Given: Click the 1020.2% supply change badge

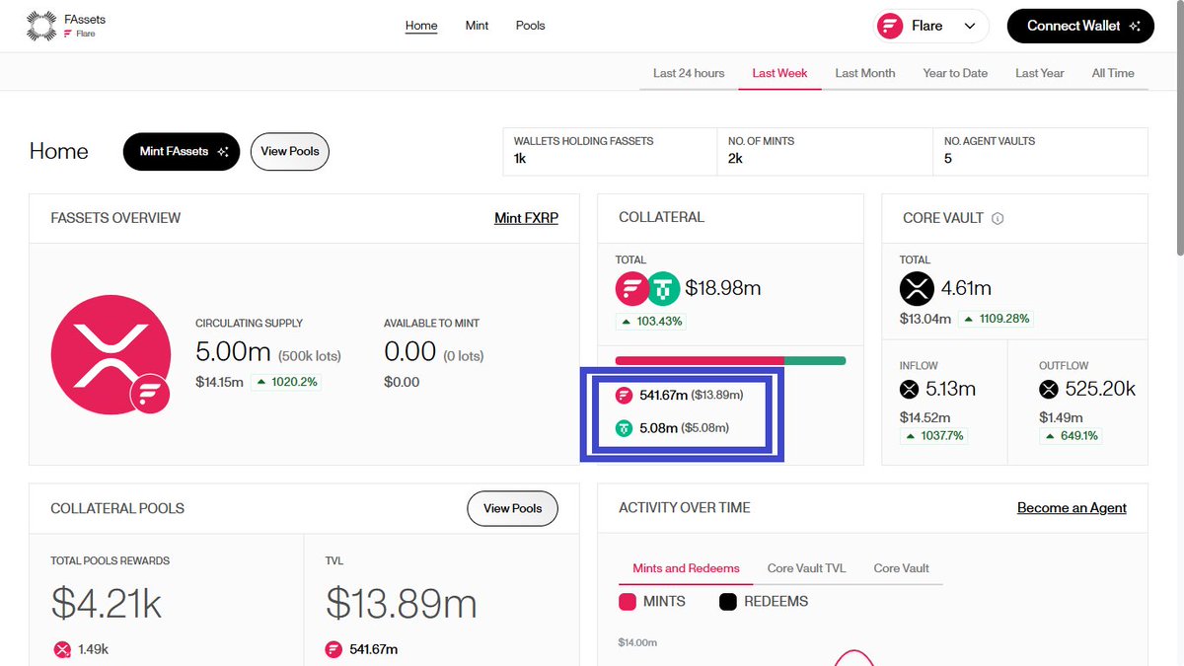Looking at the screenshot, I should (287, 382).
